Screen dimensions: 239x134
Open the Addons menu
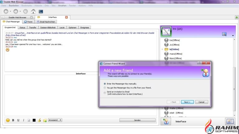click(82, 6)
